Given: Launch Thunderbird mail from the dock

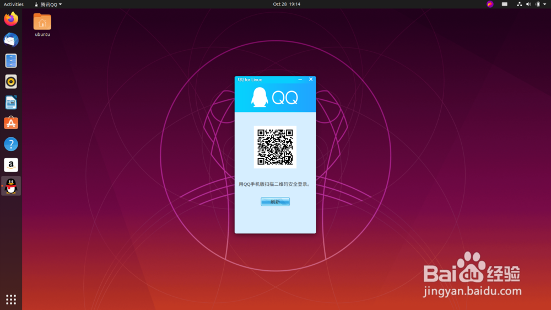Looking at the screenshot, I should tap(11, 40).
